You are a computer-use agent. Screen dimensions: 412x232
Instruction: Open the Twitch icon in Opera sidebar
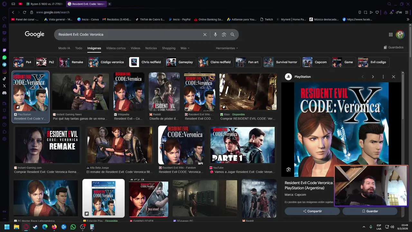pos(5,50)
